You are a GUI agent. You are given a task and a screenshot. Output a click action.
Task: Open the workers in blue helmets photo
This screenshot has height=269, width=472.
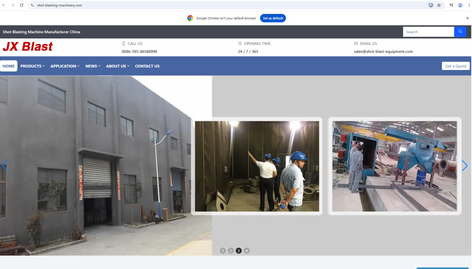pos(257,166)
